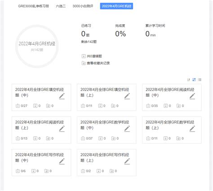Click the 共142题 text inside the ring
Image resolution: width=213 pixels, height=191 pixels.
(37, 50)
